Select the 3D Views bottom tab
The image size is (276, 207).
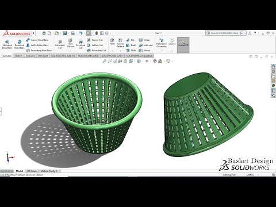32,171
